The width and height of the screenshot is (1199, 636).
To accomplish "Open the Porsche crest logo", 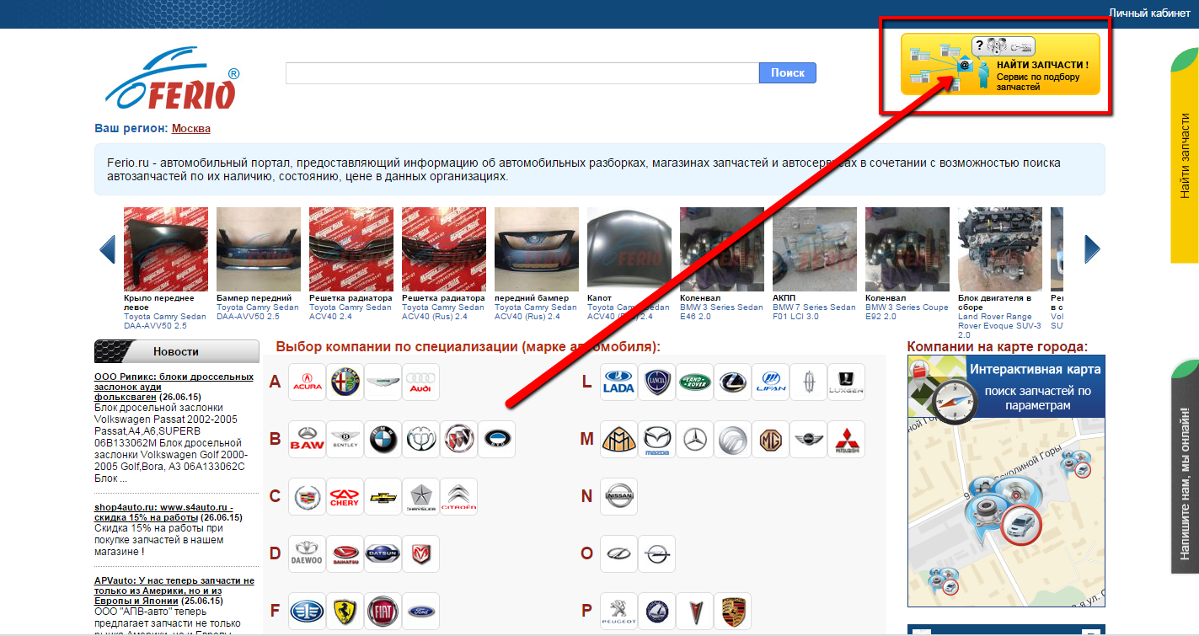I will point(733,612).
